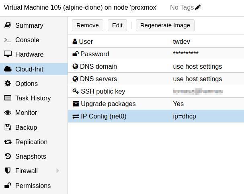Image resolution: width=244 pixels, height=194 pixels.
Task: Select the Upgrade packages row label
Action: tap(108, 104)
